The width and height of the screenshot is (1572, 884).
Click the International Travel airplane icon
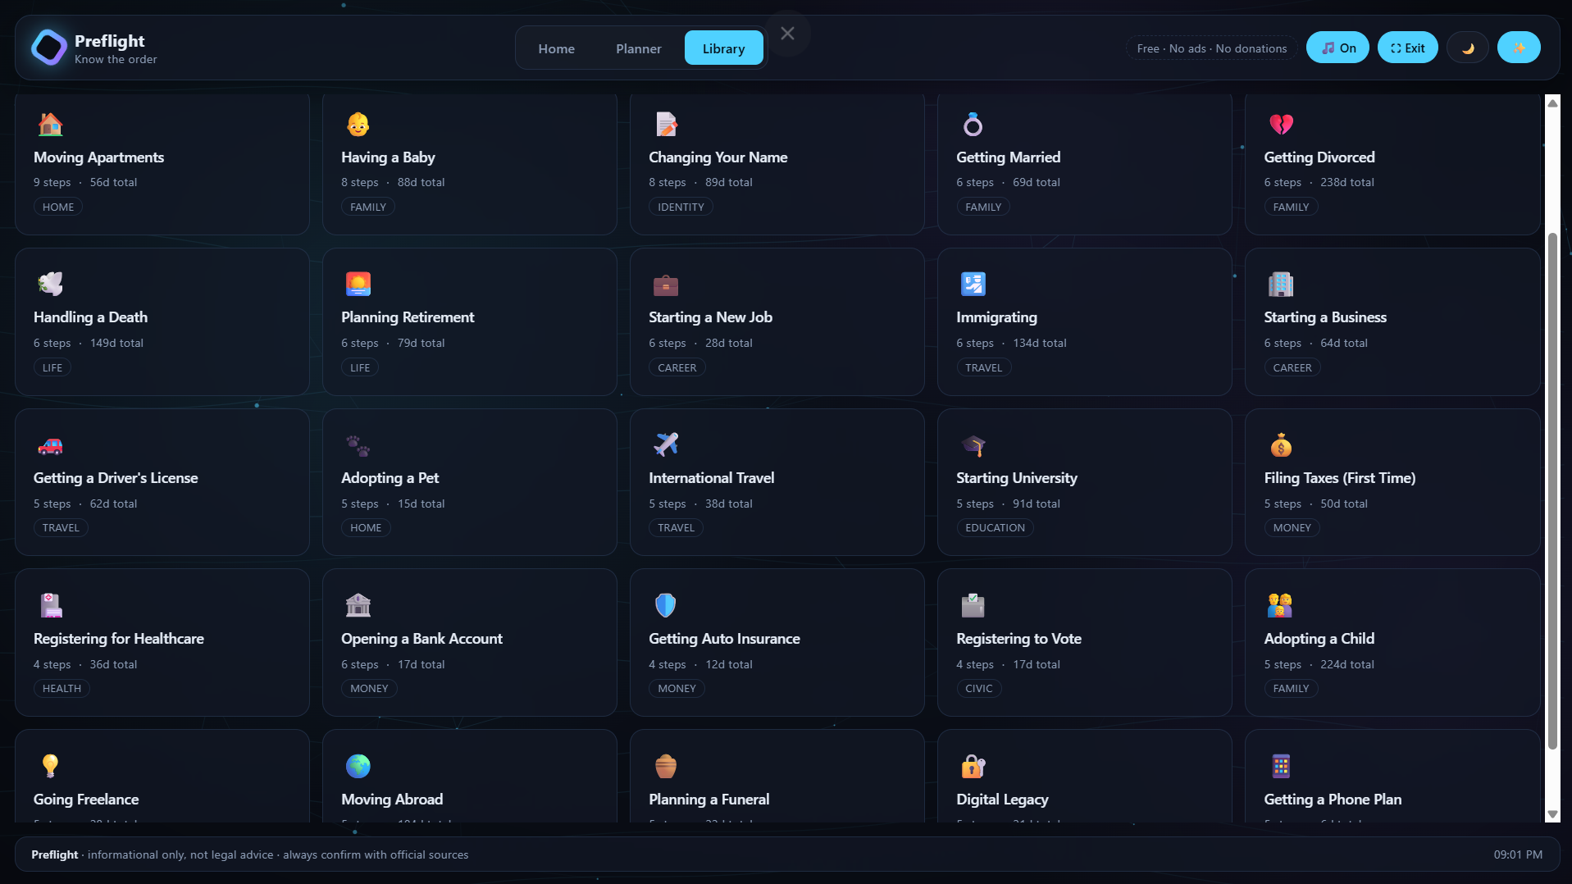coord(666,445)
